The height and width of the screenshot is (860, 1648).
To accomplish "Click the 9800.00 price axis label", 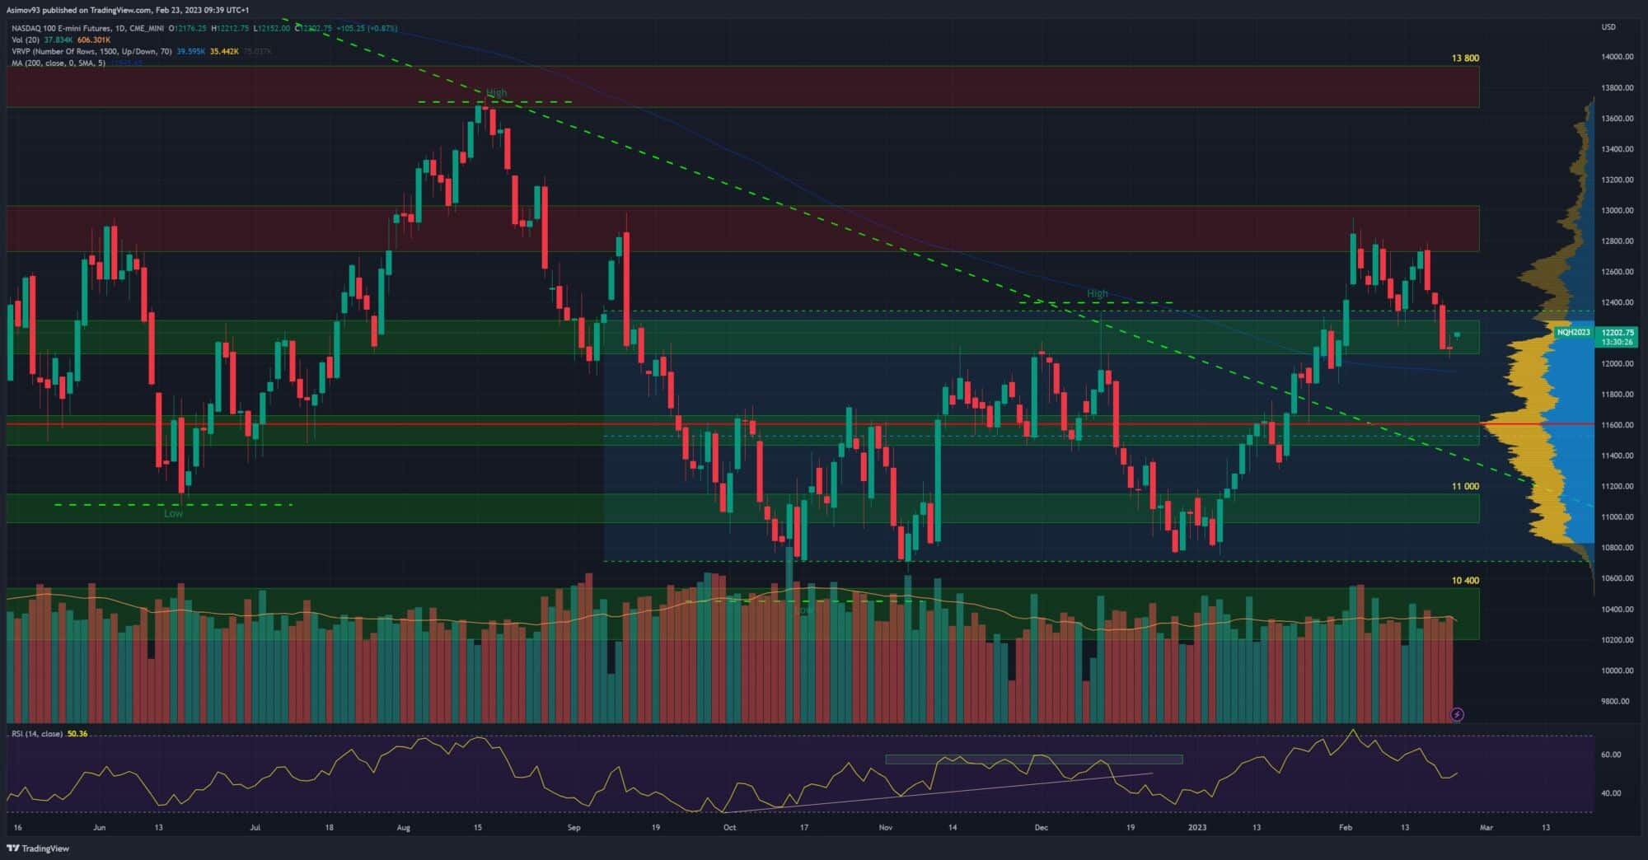I will [1615, 701].
